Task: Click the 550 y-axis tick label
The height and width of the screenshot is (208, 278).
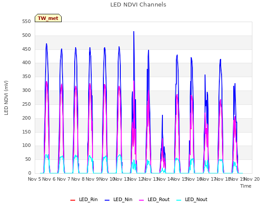Action: coord(26,22)
